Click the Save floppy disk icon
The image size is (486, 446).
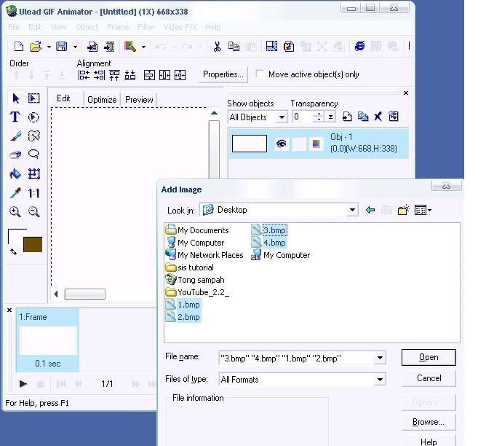(x=61, y=47)
